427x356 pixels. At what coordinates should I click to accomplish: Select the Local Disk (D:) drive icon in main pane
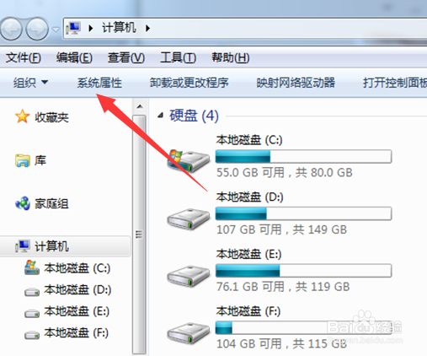pos(189,218)
